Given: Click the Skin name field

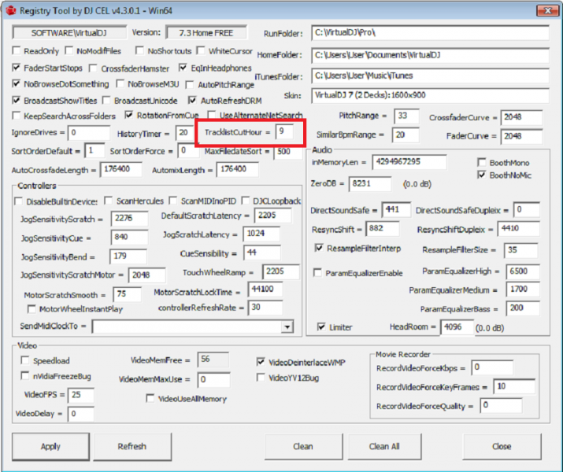Looking at the screenshot, I should point(430,95).
